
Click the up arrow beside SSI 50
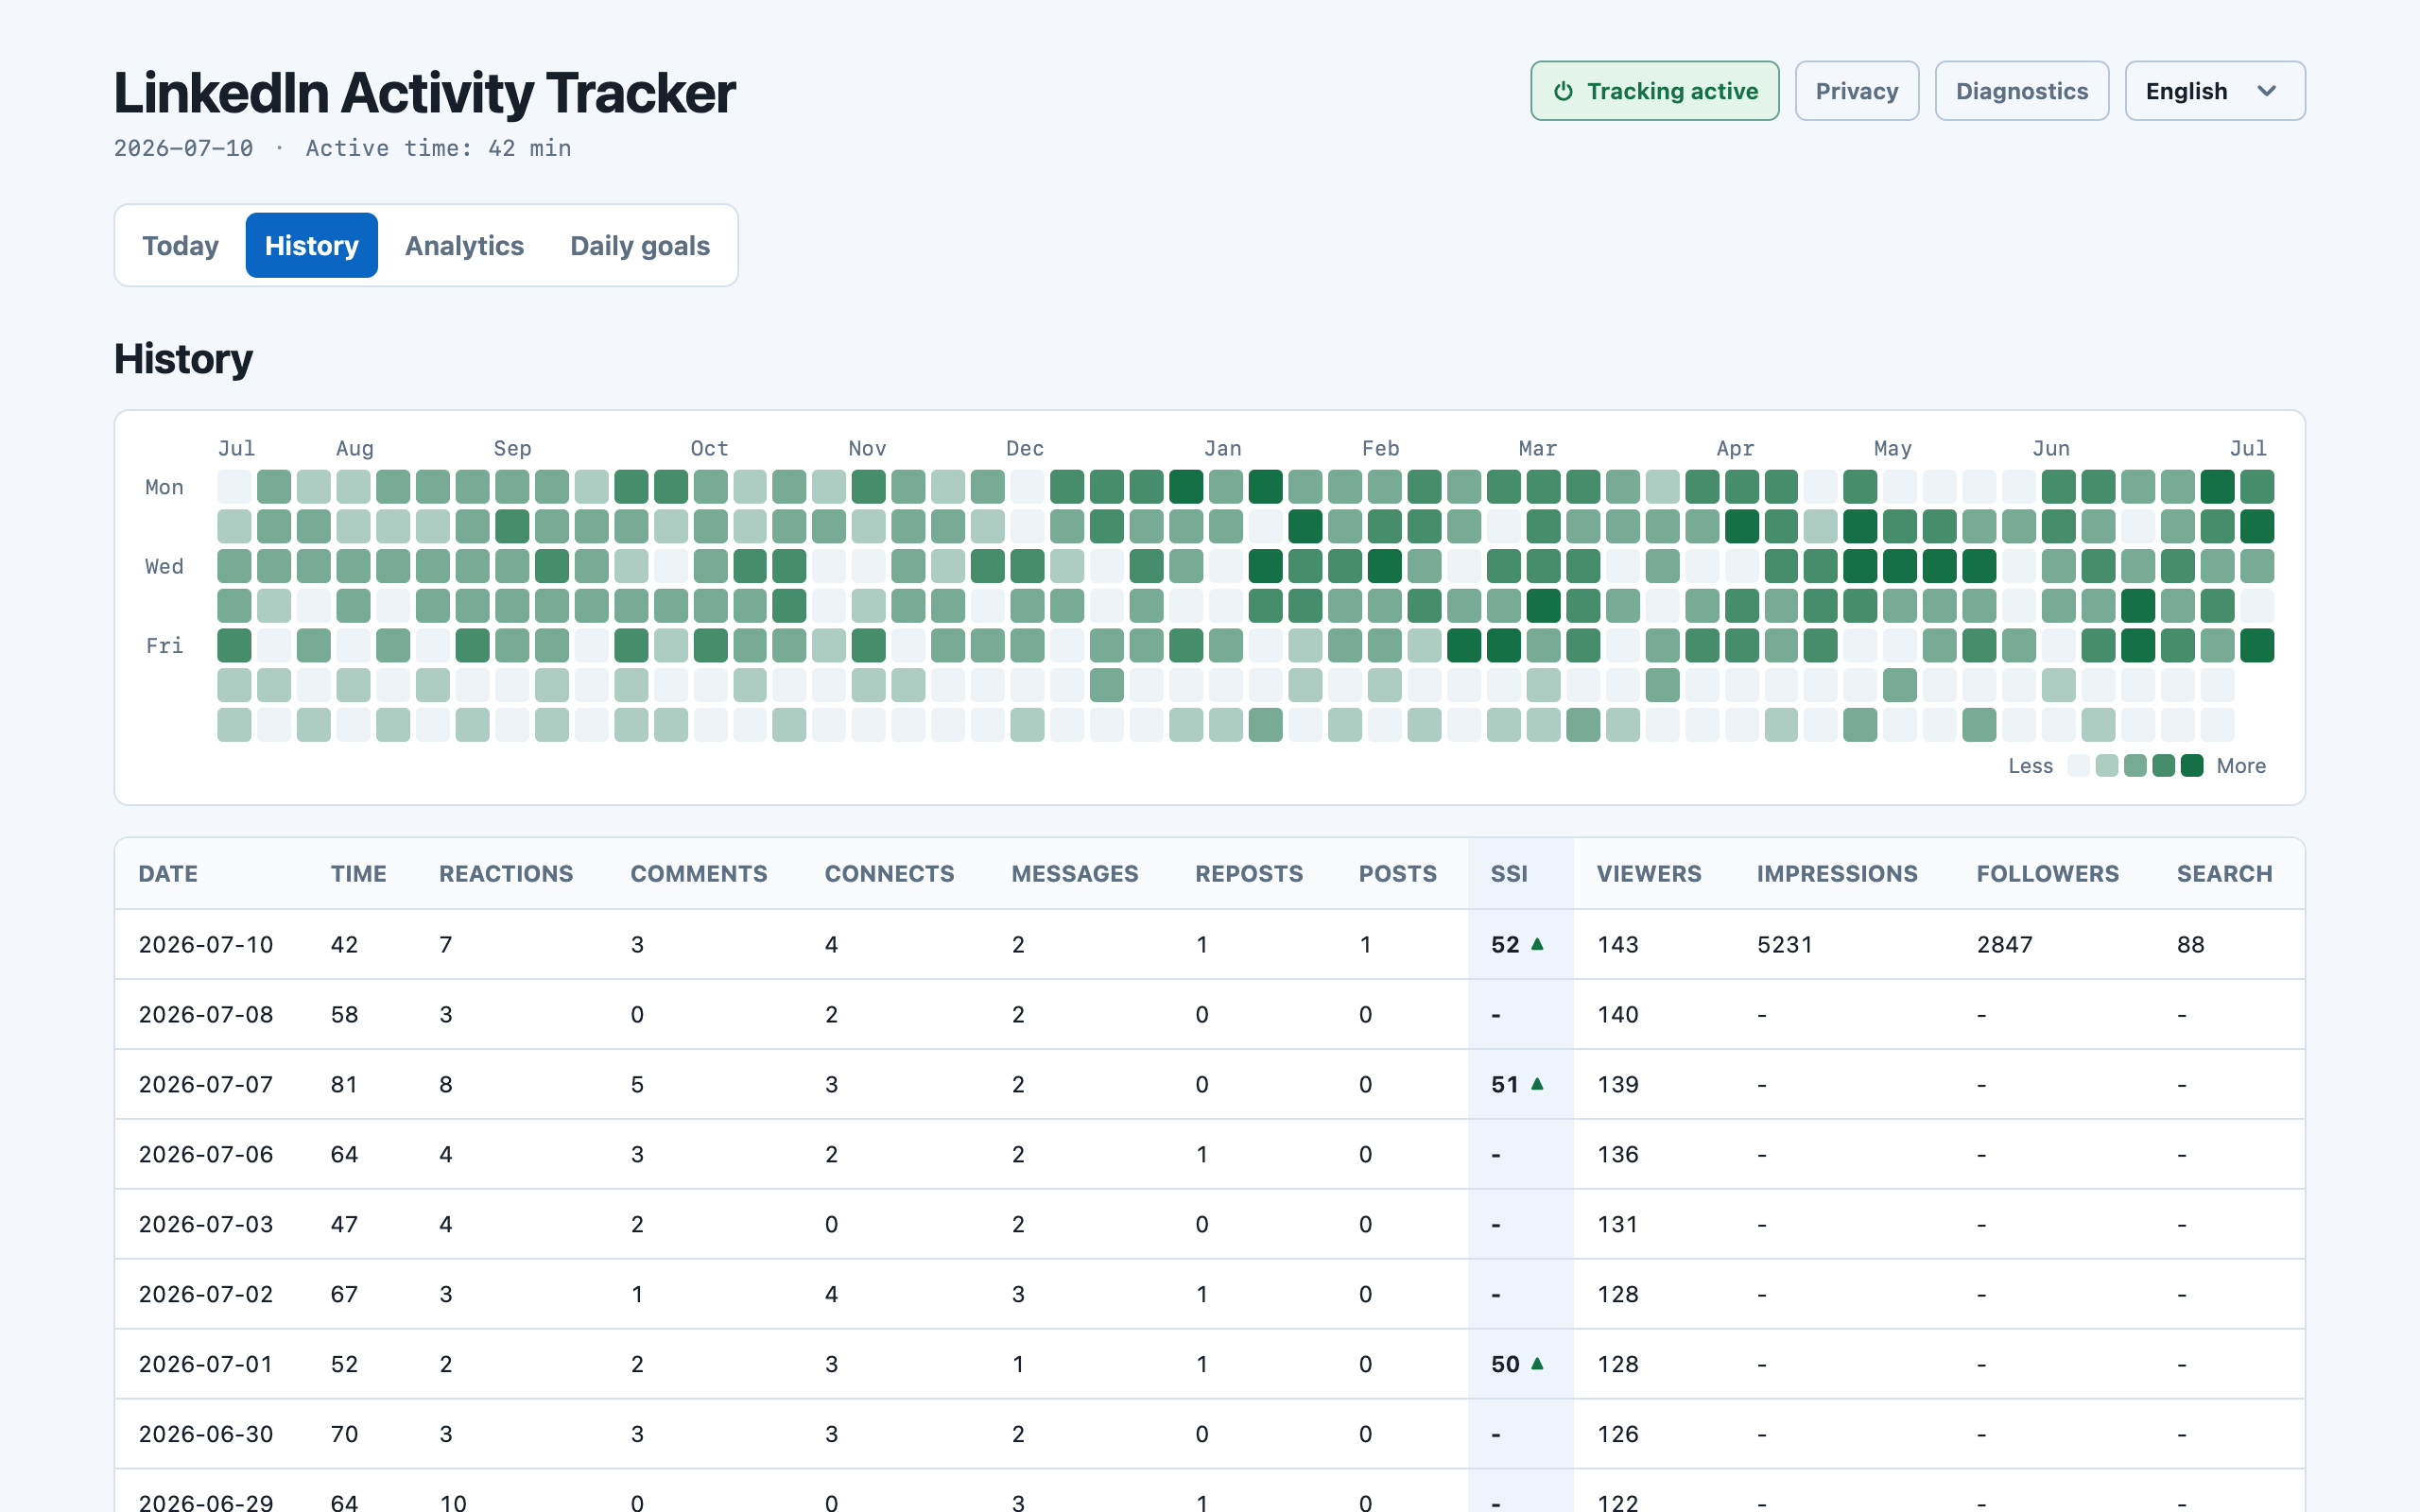point(1538,1363)
